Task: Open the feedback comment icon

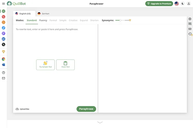Action: point(190,24)
